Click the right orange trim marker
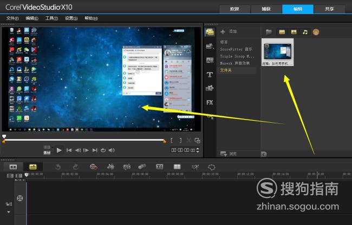Viewport: 352px width, 225px height. tap(165, 141)
